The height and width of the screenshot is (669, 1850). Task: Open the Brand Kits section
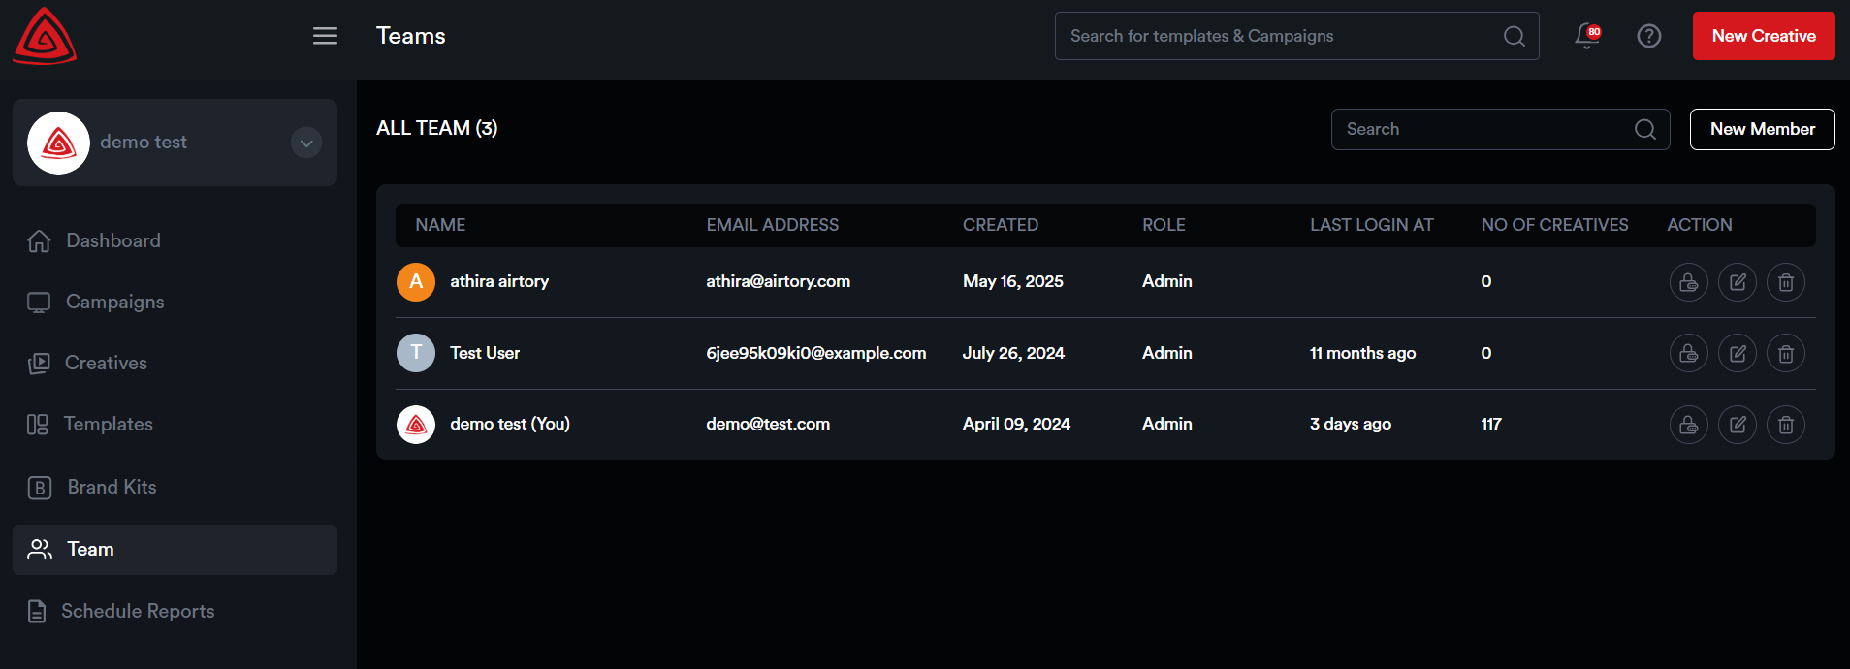[112, 487]
